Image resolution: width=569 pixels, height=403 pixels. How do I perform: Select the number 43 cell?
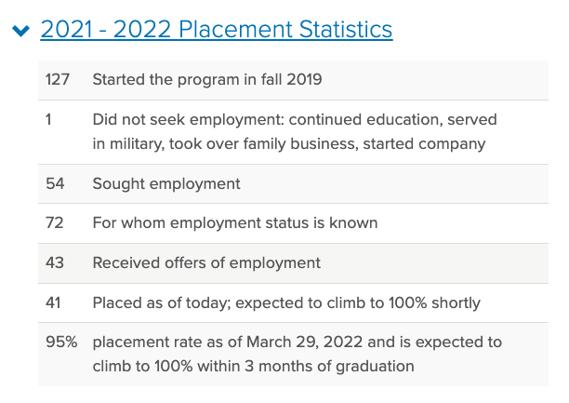click(54, 263)
